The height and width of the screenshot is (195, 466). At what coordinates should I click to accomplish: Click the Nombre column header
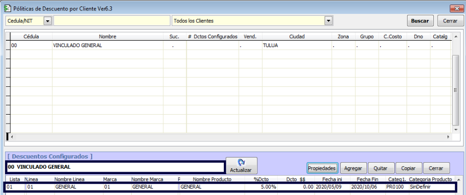[x=107, y=36]
